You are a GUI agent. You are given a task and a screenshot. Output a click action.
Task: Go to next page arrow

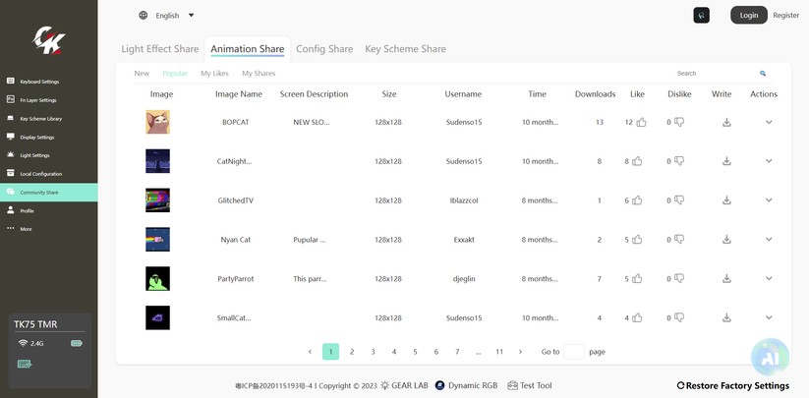pos(520,352)
